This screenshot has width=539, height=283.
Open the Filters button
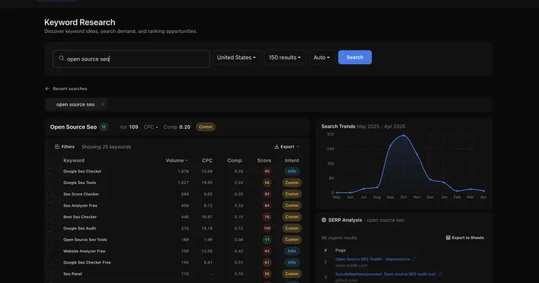64,147
